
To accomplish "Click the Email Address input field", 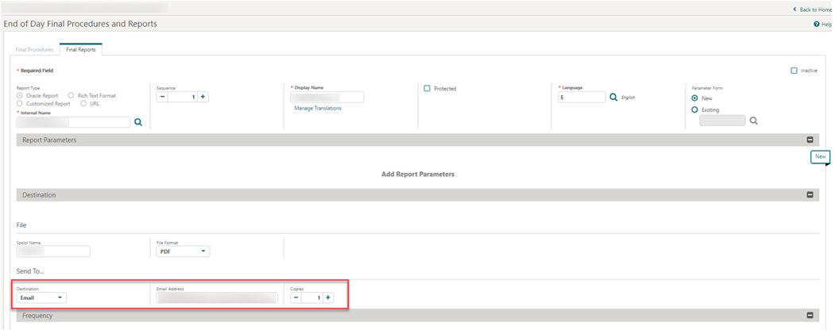I will [217, 298].
